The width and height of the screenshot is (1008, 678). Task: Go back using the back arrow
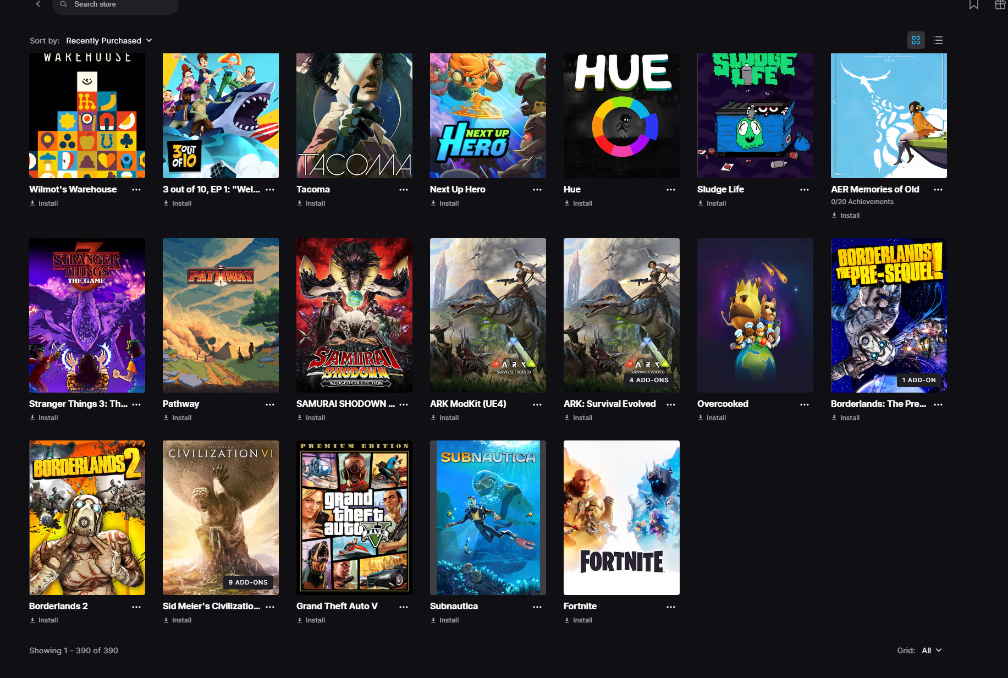tap(38, 4)
